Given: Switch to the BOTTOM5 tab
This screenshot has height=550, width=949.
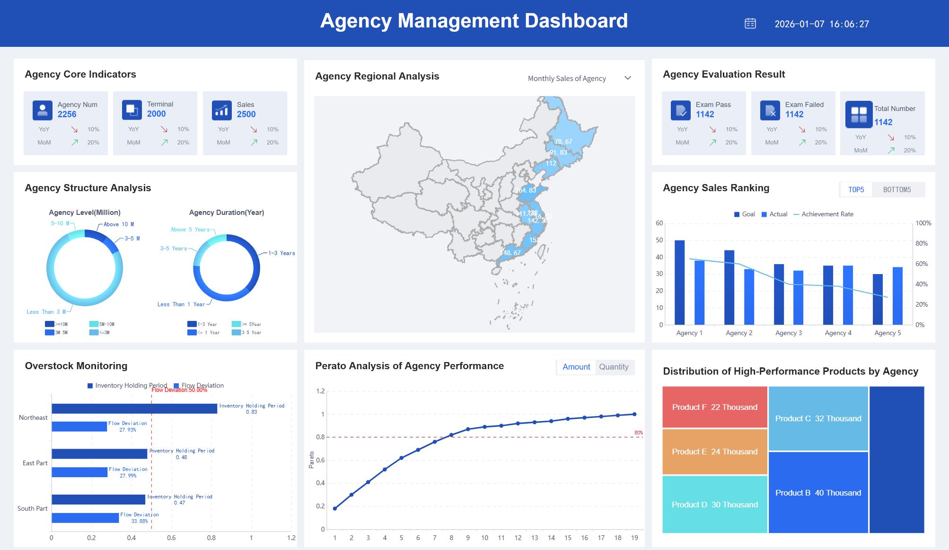Looking at the screenshot, I should [896, 190].
